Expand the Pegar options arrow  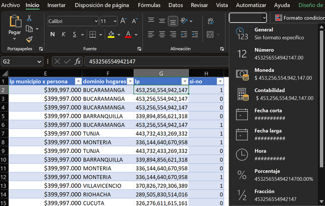14,39
